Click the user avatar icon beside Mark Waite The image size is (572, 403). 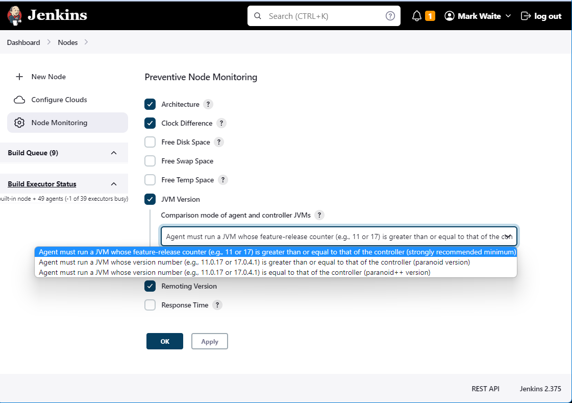tap(450, 16)
